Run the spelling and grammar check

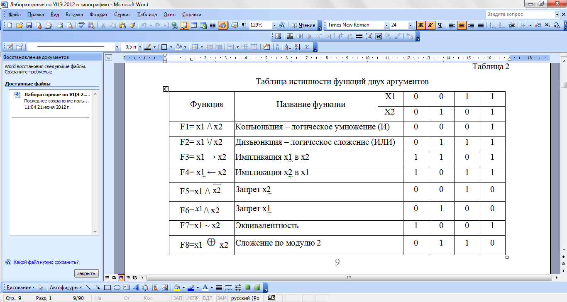(82, 25)
